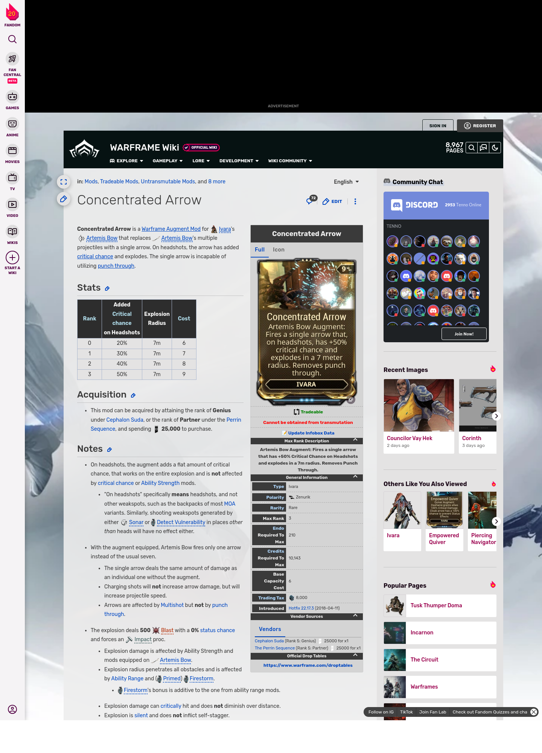Select the Vendors tab
The width and height of the screenshot is (542, 753).
[x=270, y=629]
